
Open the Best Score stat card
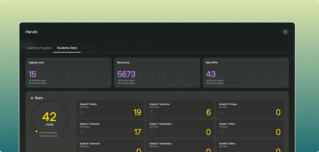(157, 73)
